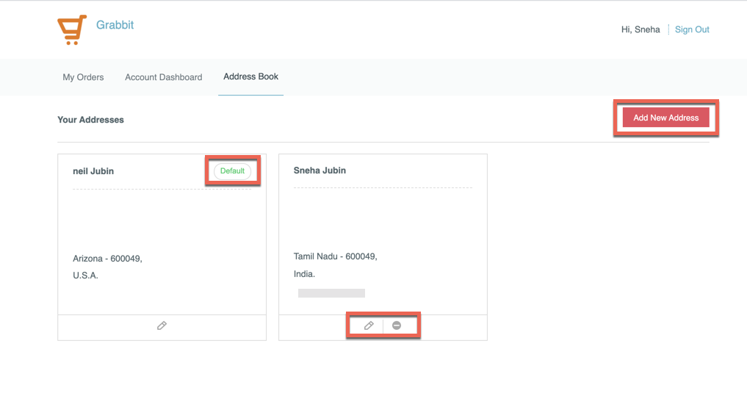Select the Tamil Nadu - 600049 address line
The width and height of the screenshot is (747, 399).
335,256
